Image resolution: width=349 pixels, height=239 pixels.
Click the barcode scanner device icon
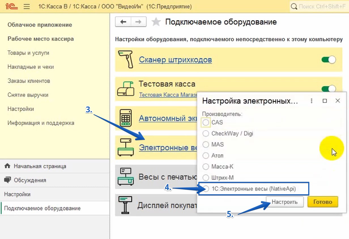tap(125, 60)
